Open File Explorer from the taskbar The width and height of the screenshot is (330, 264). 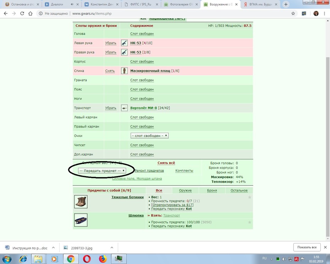[38, 259]
